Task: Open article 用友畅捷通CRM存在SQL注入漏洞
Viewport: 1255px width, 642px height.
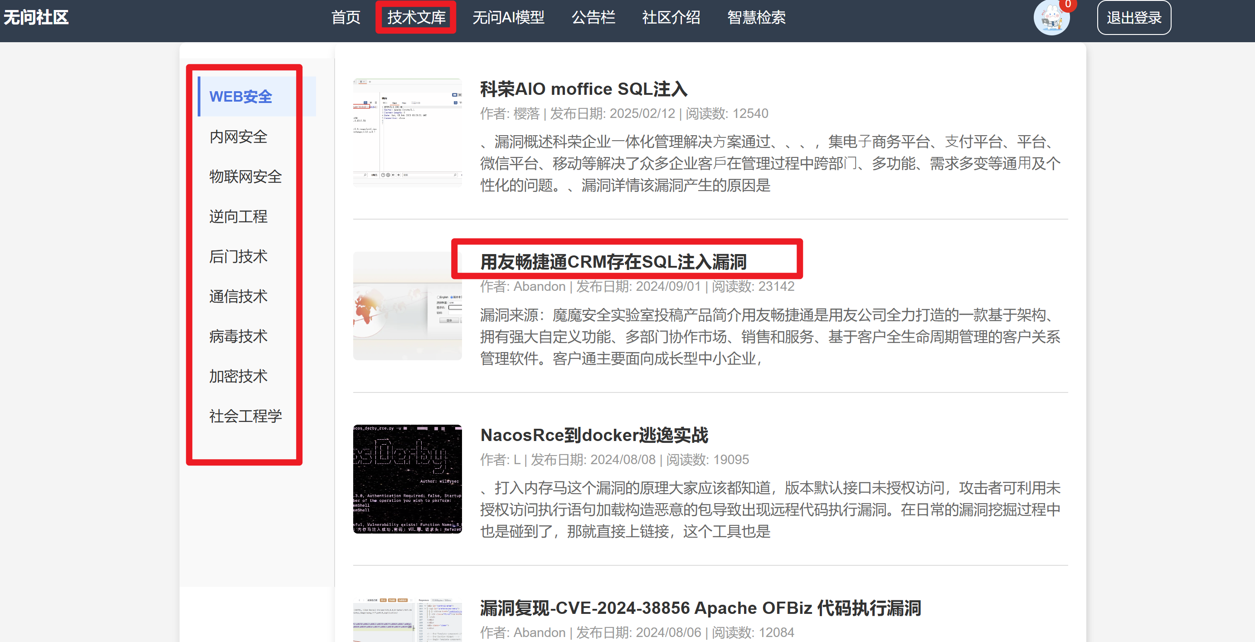Action: [613, 262]
